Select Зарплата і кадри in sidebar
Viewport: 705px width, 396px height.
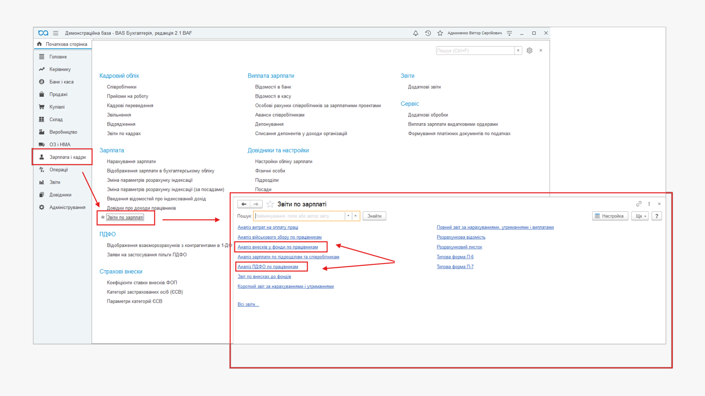click(x=68, y=157)
